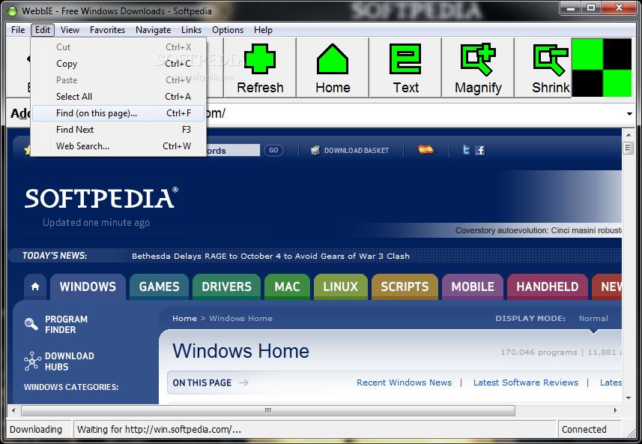Click the green and black checkered icon

[x=602, y=67]
